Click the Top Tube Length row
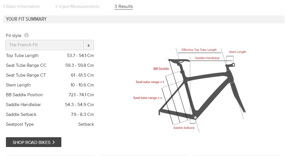Image resolution: width=287 pixels, height=156 pixels. pyautogui.click(x=50, y=56)
